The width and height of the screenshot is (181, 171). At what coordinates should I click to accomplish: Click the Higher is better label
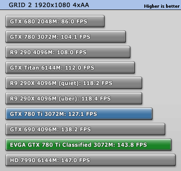click(162, 6)
